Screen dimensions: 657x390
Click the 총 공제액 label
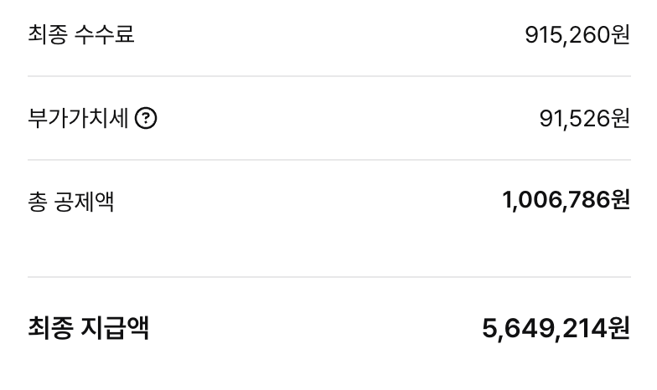[x=71, y=202]
